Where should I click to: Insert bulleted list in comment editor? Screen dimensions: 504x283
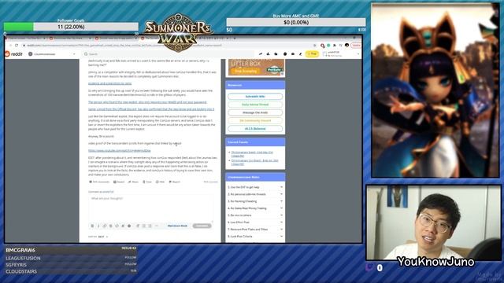click(x=143, y=226)
